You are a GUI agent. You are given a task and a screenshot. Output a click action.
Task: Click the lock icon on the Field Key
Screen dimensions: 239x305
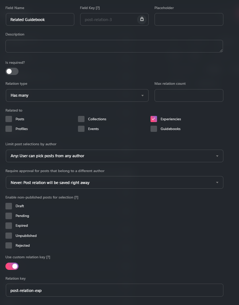[x=141, y=19]
